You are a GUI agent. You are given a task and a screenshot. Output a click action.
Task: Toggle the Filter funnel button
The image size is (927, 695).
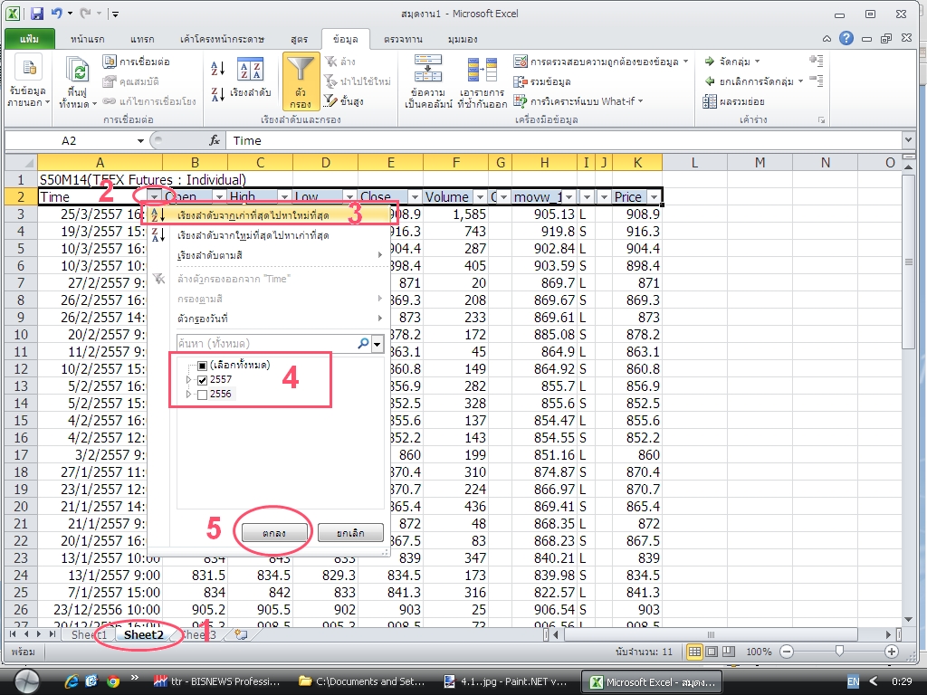(301, 81)
